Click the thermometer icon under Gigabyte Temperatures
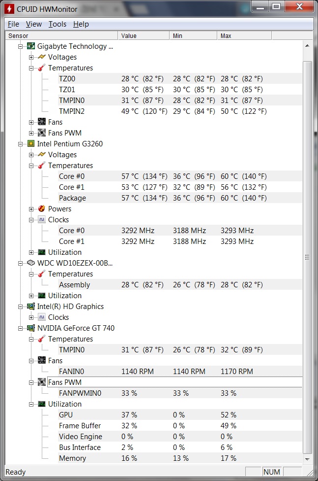Image resolution: width=318 pixels, height=481 pixels. [x=42, y=68]
